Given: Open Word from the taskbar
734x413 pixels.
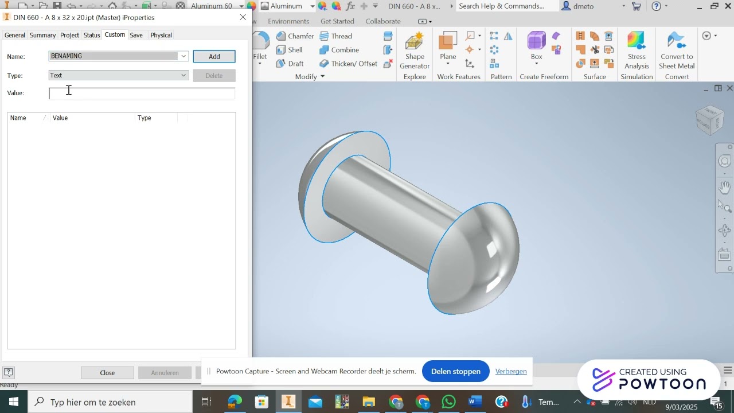Looking at the screenshot, I should point(475,402).
